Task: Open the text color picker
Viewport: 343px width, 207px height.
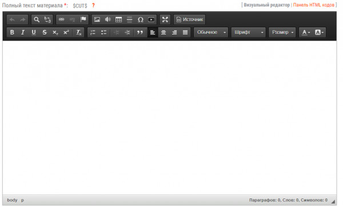Action: 306,33
